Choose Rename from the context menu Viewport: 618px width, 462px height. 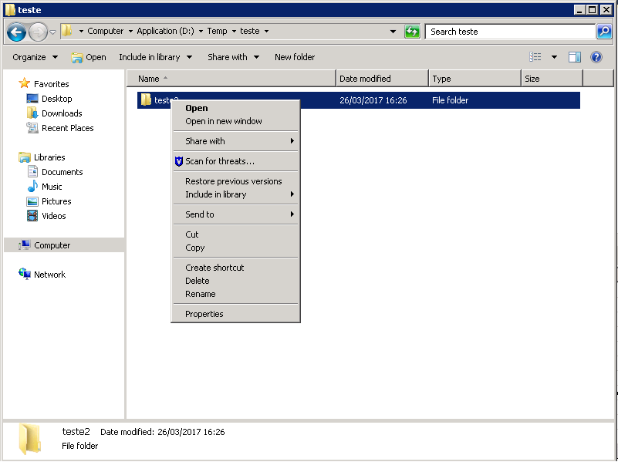(201, 294)
